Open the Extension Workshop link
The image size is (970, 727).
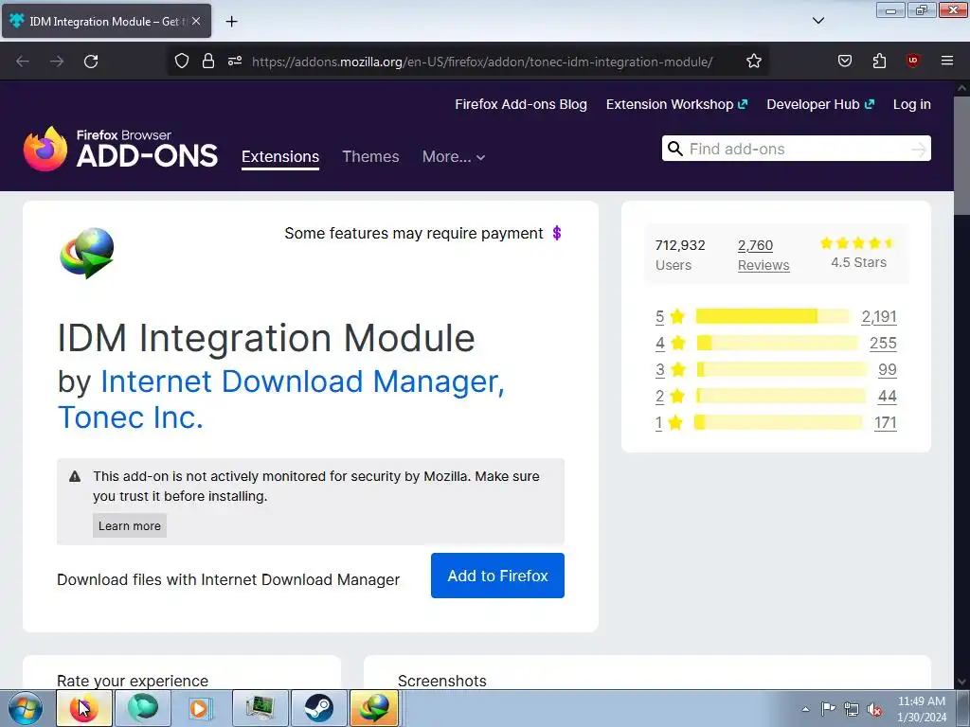676,104
